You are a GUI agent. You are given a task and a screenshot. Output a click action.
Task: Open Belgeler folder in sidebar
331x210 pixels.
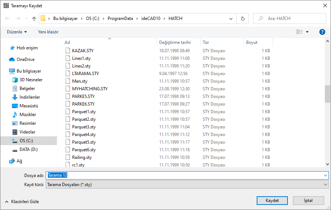pyautogui.click(x=27, y=88)
